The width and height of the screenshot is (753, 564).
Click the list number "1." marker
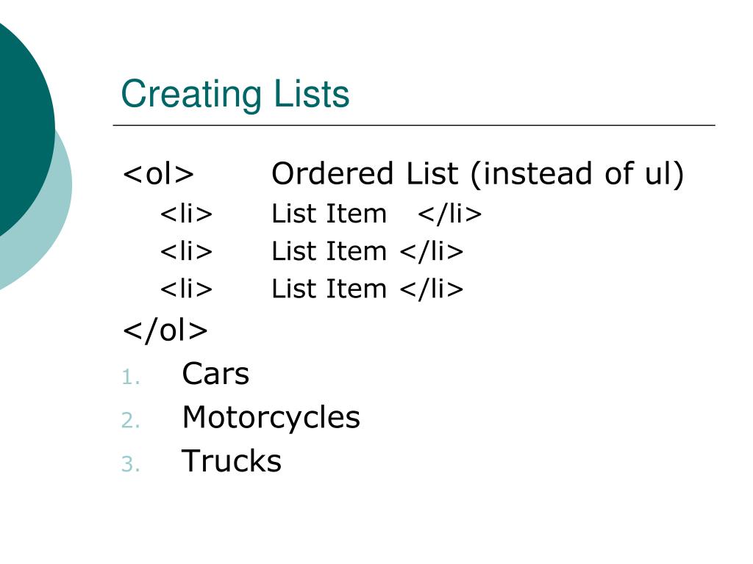coord(130,378)
